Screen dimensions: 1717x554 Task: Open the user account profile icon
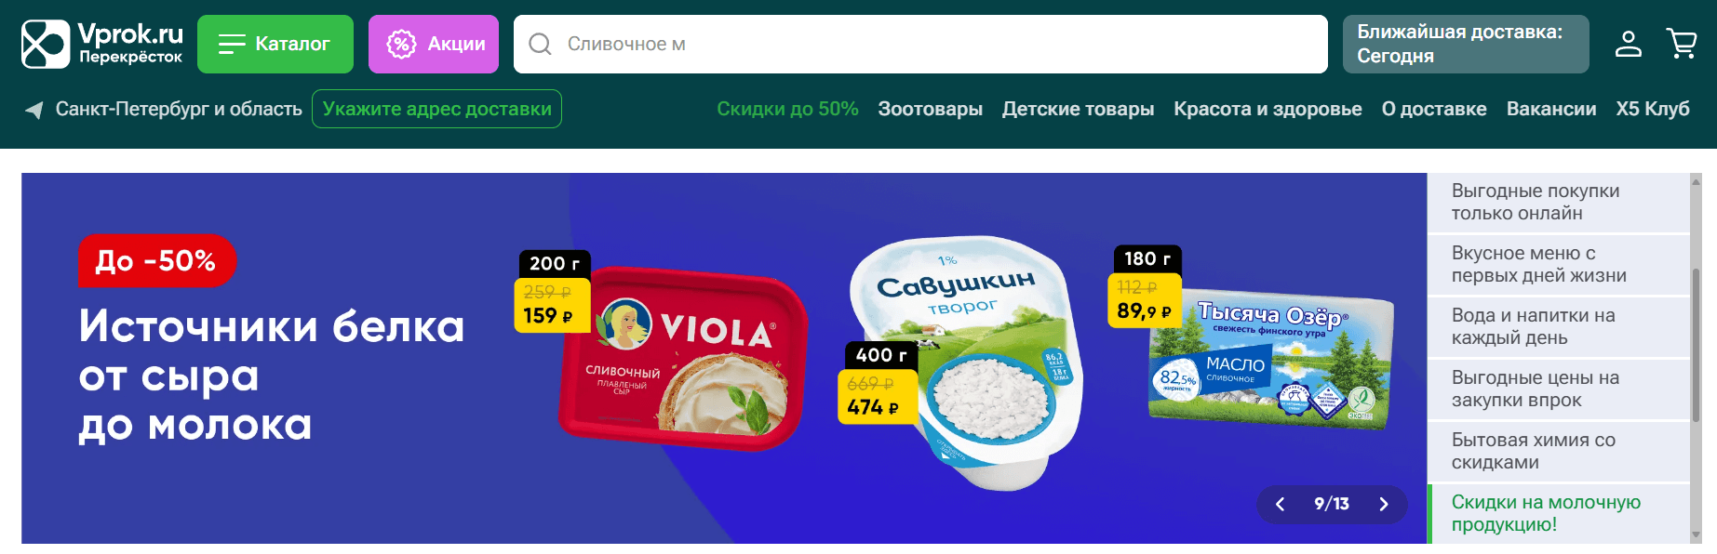click(1629, 44)
